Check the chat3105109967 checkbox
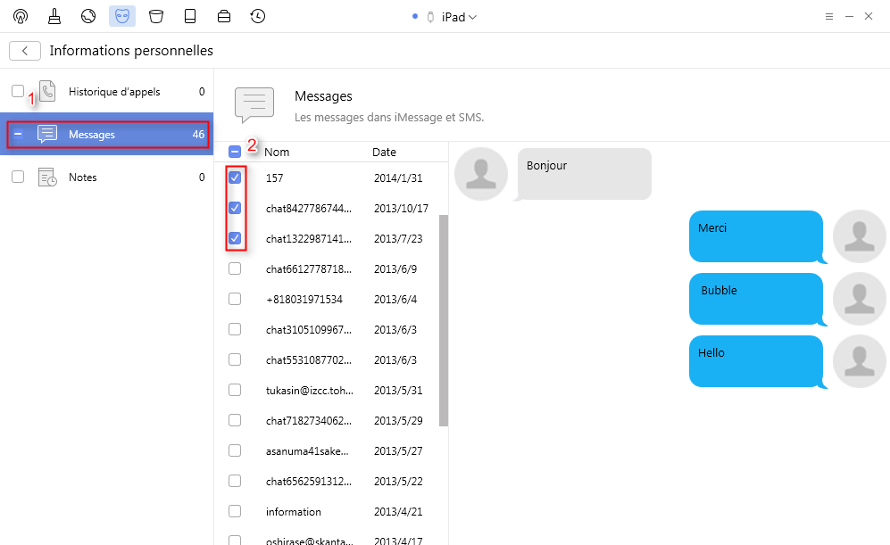 (235, 329)
